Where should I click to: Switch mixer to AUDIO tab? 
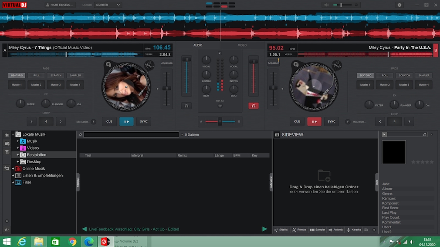pyautogui.click(x=198, y=45)
